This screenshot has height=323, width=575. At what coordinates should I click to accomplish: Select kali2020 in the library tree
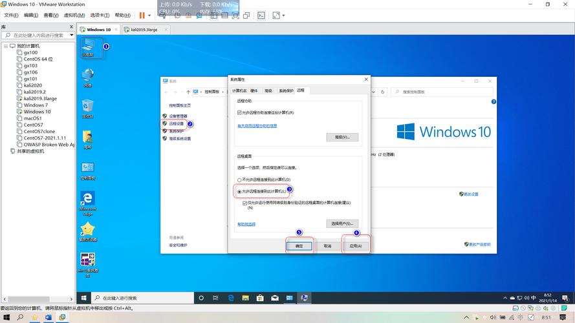tap(29, 85)
